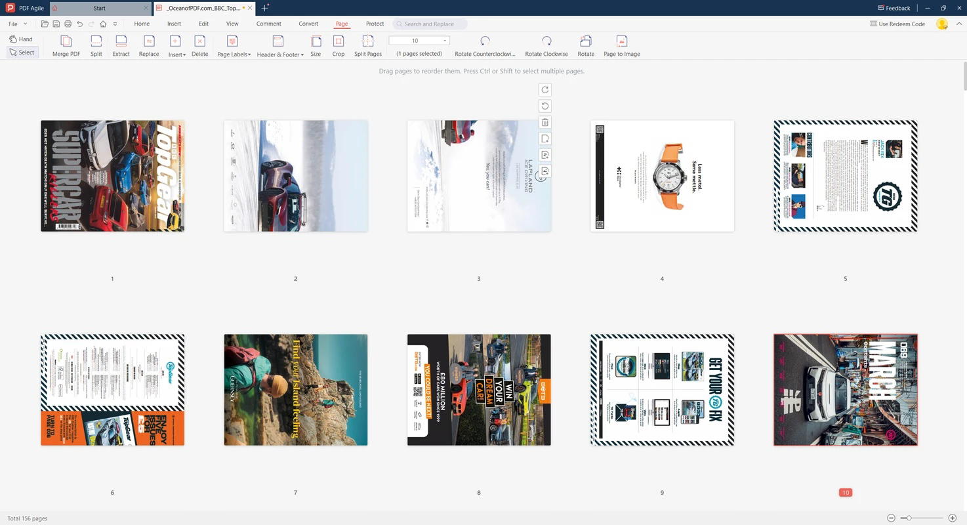Click the vertical scrollbar thumb
Viewport: 967px width, 525px height.
pyautogui.click(x=964, y=77)
